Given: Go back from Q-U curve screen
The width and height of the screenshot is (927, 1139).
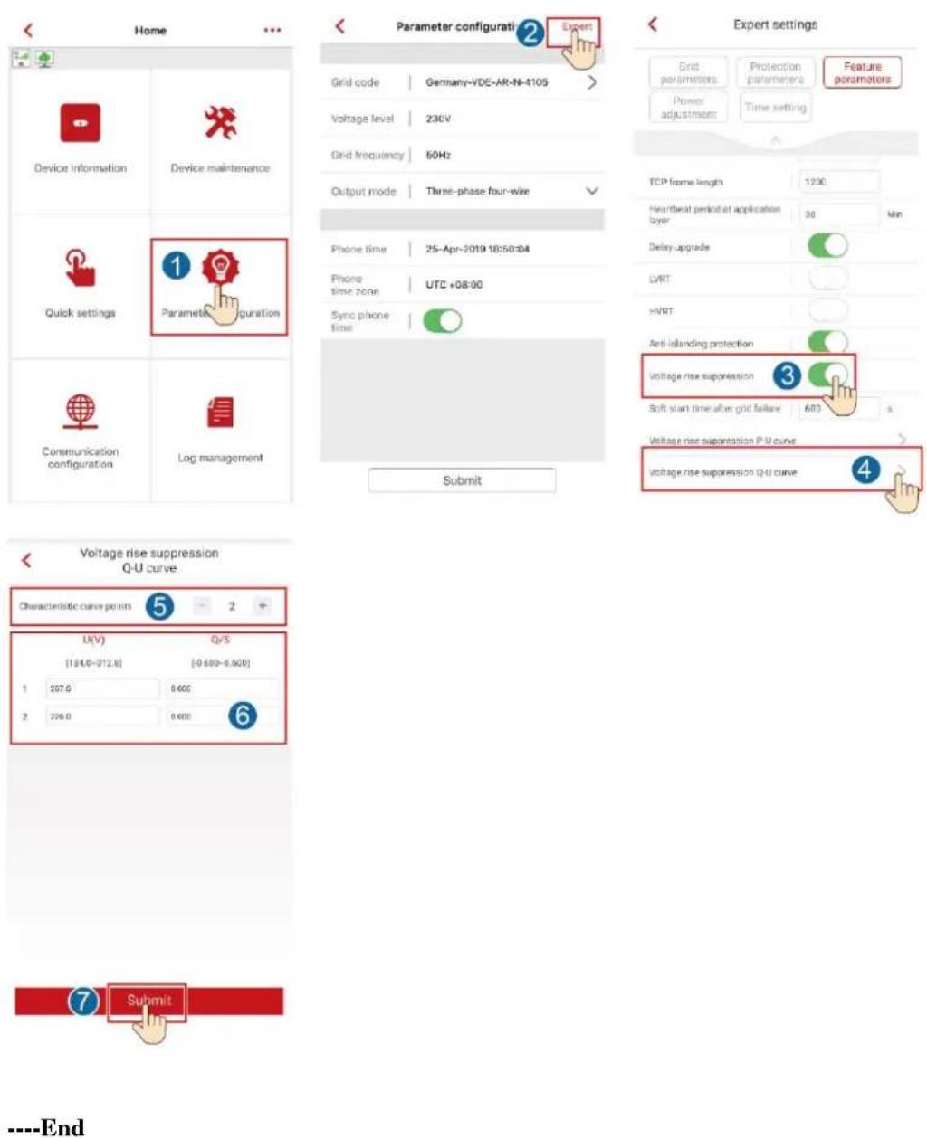Looking at the screenshot, I should [x=26, y=560].
